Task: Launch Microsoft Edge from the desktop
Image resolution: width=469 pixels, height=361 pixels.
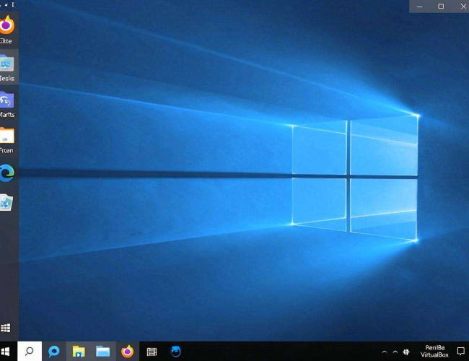Action: (7, 173)
